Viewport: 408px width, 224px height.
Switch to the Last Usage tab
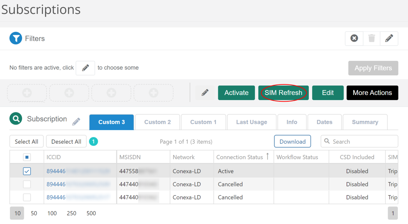tap(251, 122)
